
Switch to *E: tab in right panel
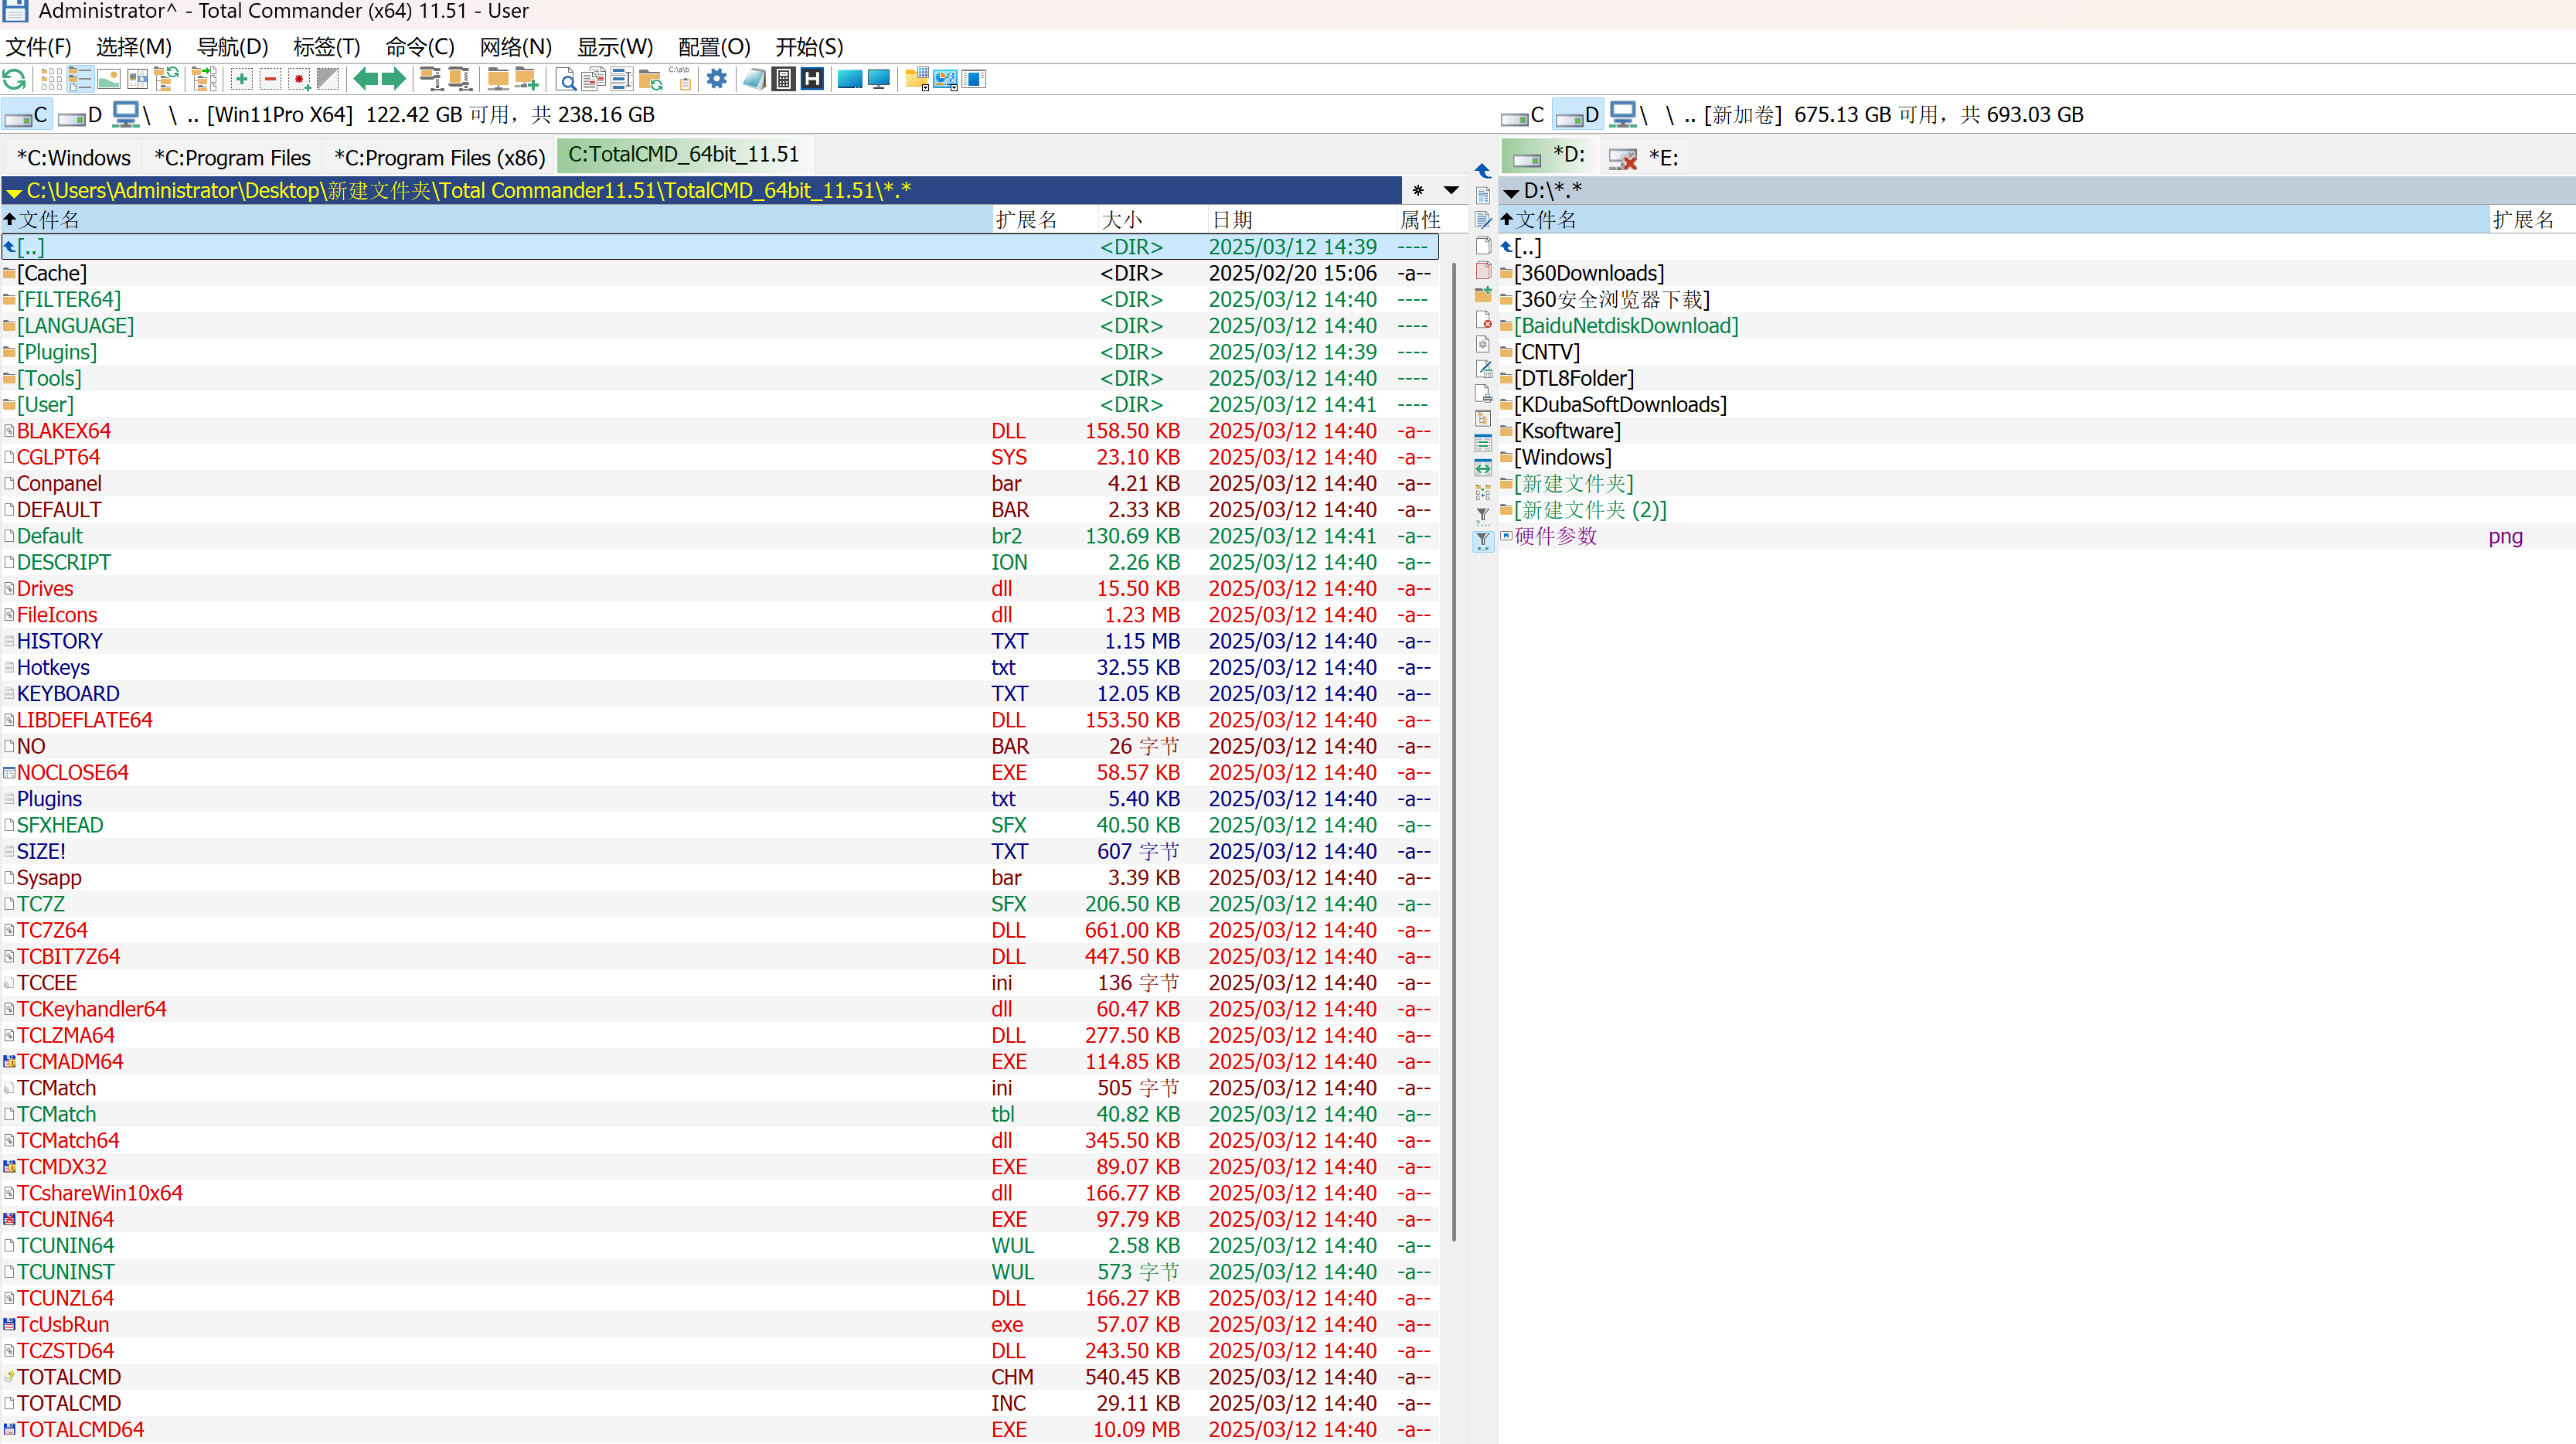click(x=1645, y=157)
